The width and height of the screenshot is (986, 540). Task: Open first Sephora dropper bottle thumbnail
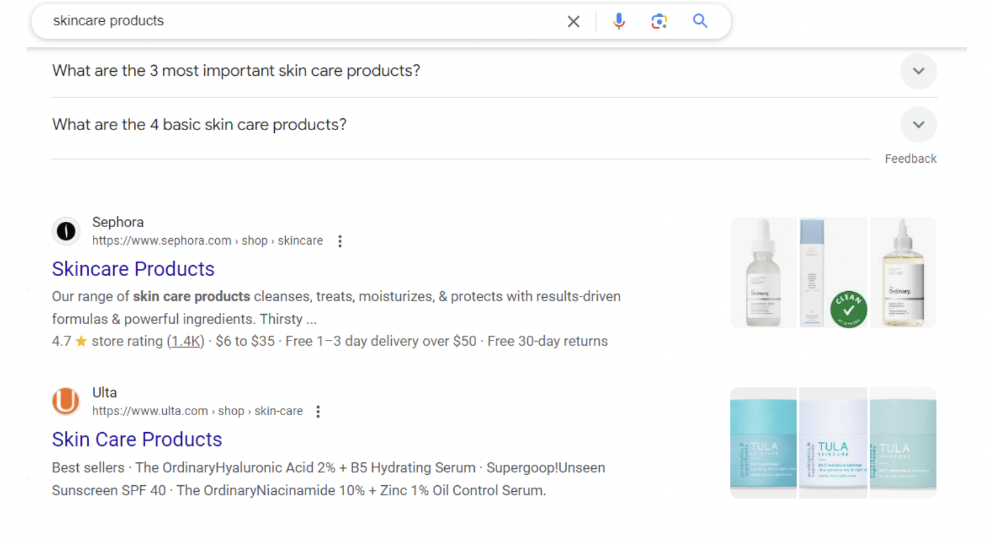(763, 272)
